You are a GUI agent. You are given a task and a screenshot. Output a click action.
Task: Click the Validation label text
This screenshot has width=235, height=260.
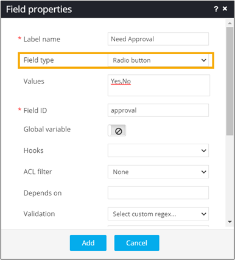39,214
